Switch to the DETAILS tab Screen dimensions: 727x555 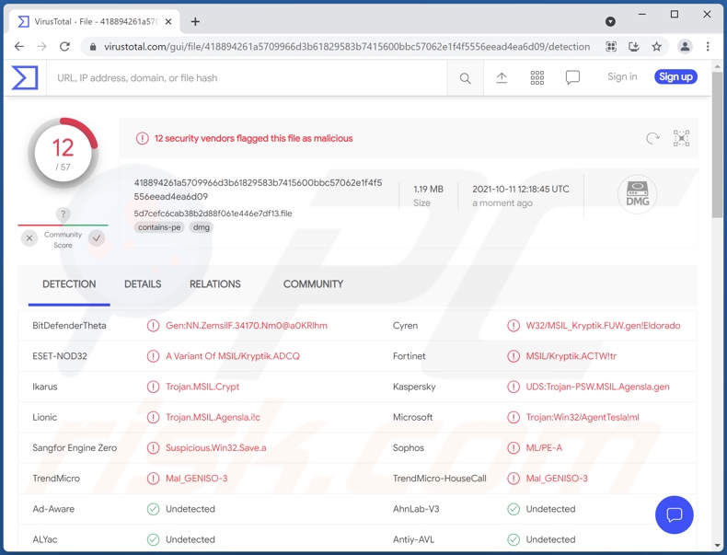143,284
